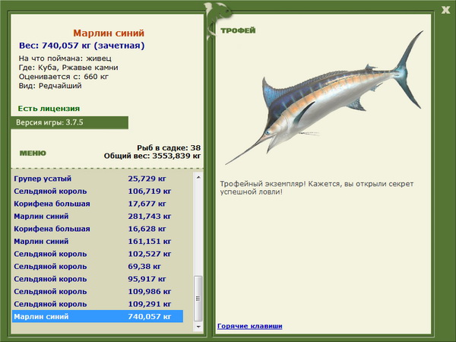Select Сельдяной король 69,38 кг row

point(98,267)
